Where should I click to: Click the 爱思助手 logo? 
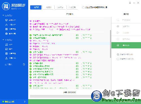click(14, 6)
